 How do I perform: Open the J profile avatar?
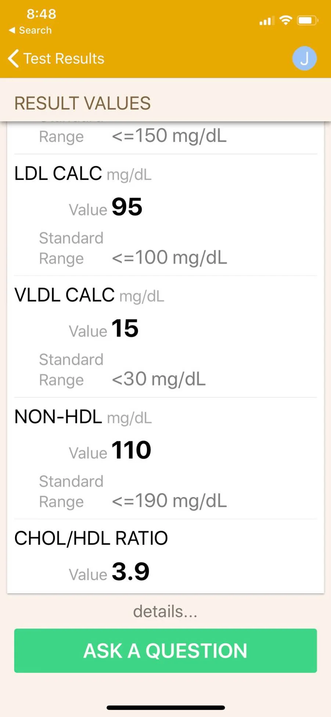tap(304, 58)
